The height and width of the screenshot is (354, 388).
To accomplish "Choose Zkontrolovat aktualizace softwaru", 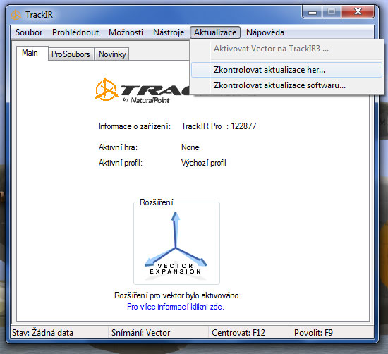I will click(286, 85).
